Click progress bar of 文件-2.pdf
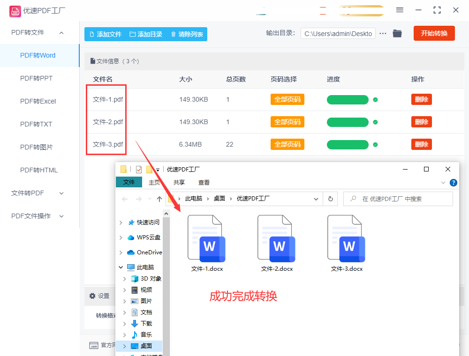This screenshot has width=469, height=356. click(x=348, y=122)
